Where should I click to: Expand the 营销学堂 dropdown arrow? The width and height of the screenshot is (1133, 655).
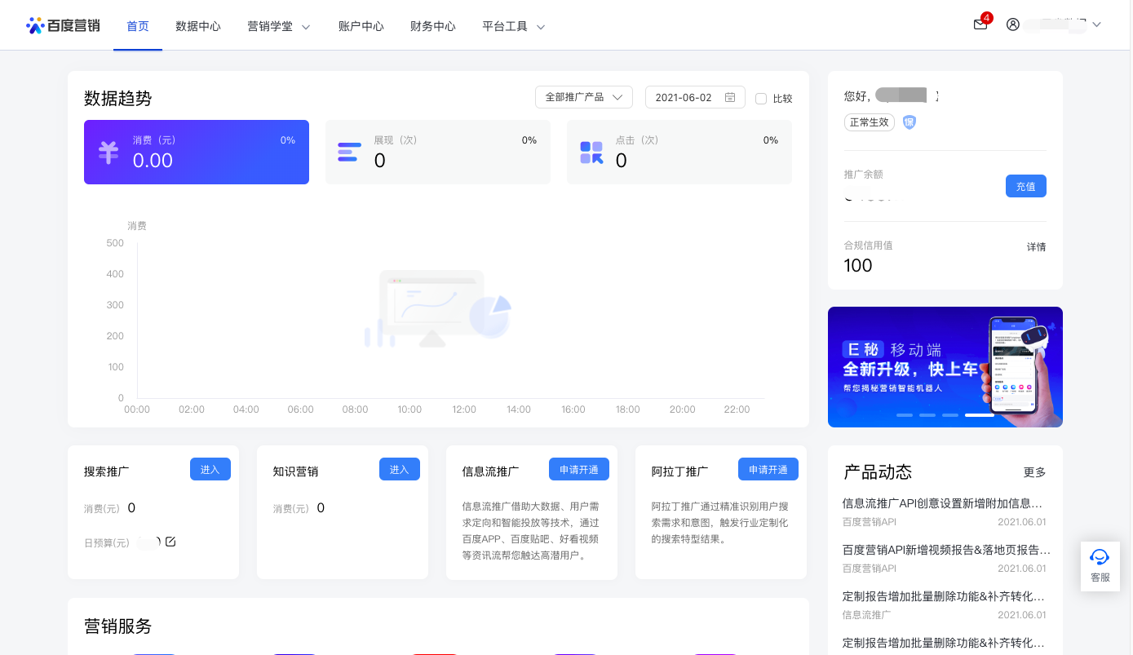tap(306, 26)
